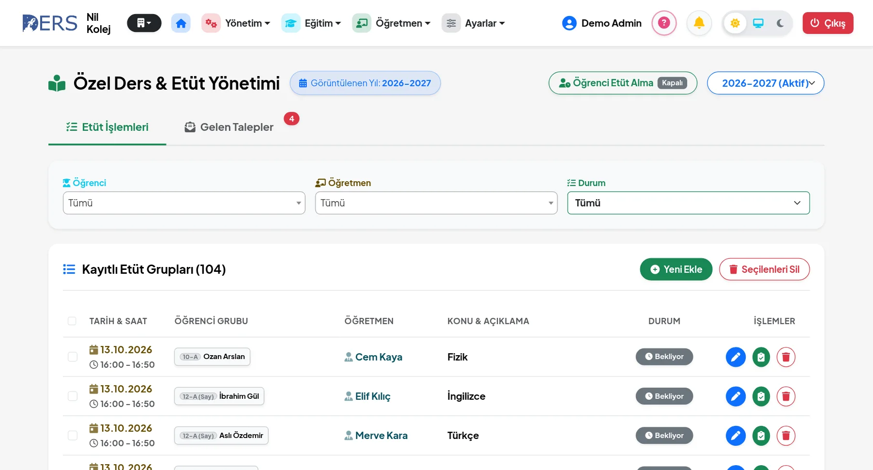The image size is (873, 470).
Task: Open notifications bell
Action: (699, 23)
